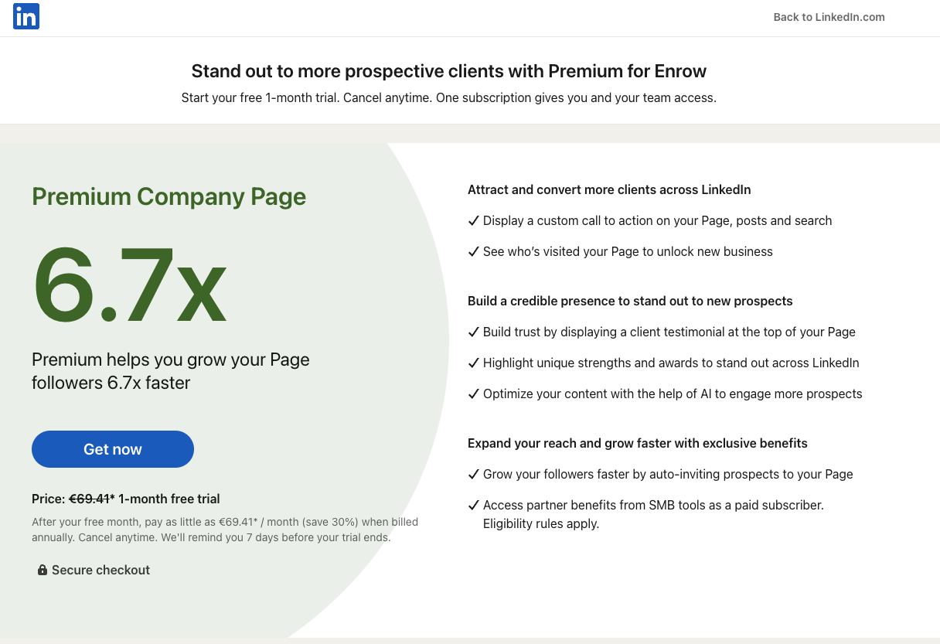Click the LinkedIn logo icon

(x=26, y=16)
